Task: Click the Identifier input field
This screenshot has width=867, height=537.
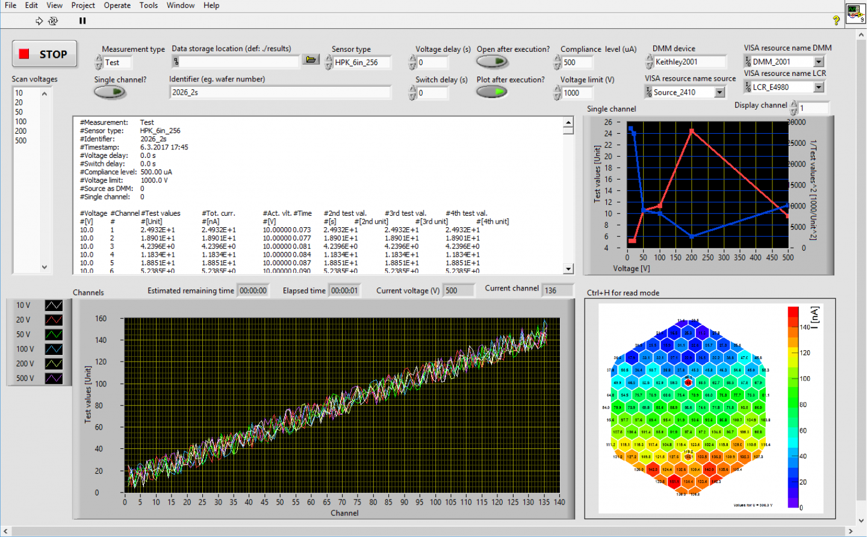Action: (x=280, y=92)
